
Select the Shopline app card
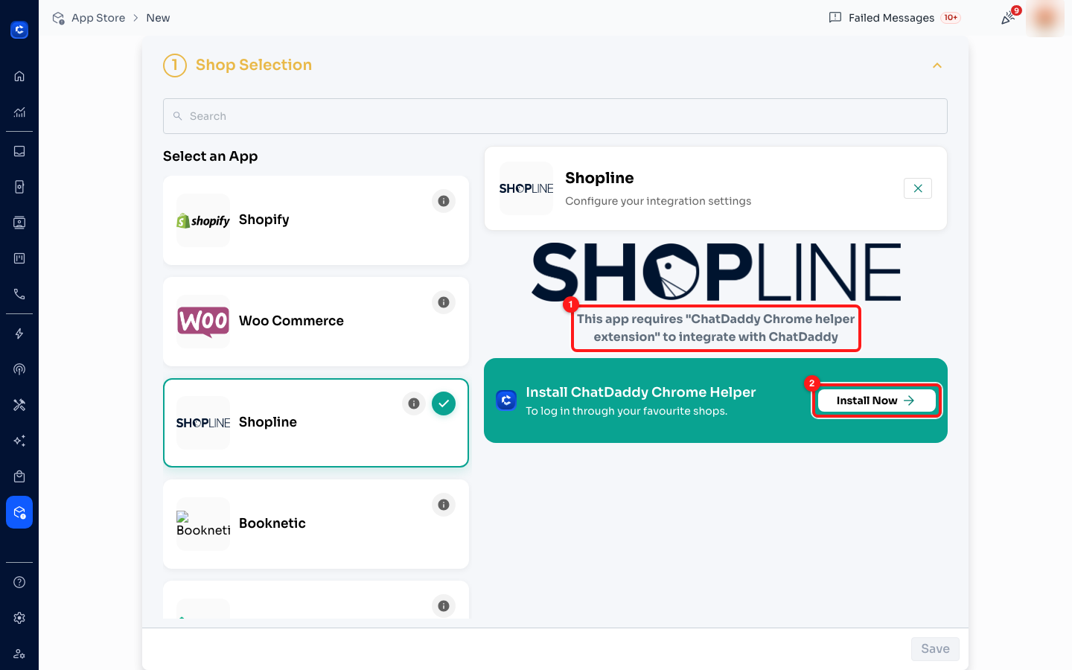[316, 423]
